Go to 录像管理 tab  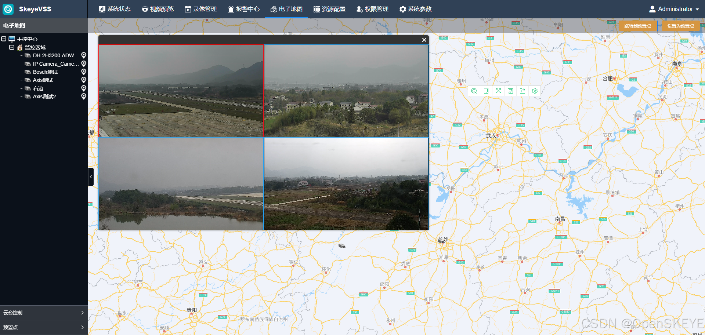point(200,9)
